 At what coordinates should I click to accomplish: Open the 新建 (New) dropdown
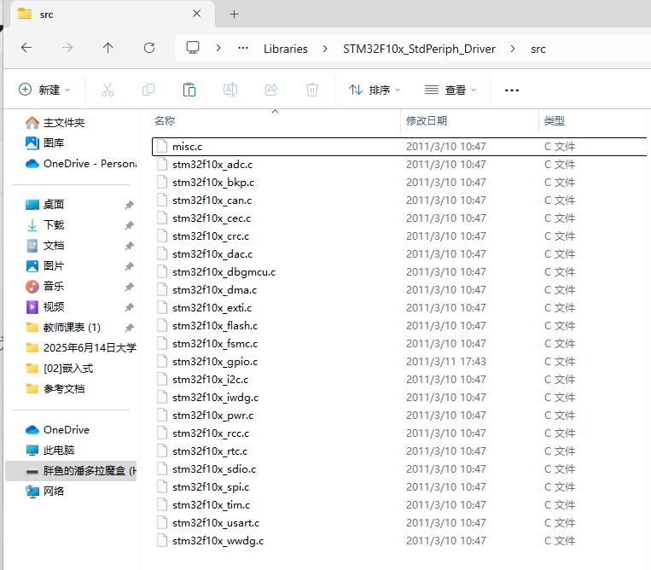pos(44,90)
